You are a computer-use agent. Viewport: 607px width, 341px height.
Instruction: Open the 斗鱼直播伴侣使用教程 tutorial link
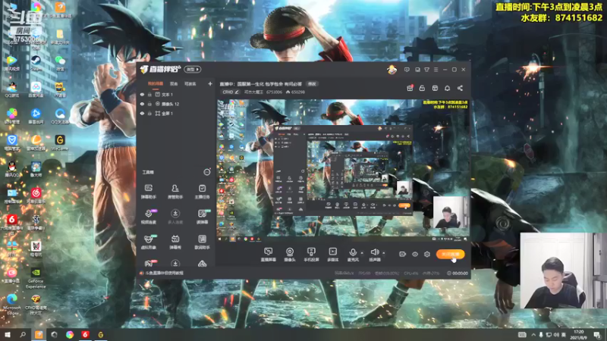[x=164, y=273]
